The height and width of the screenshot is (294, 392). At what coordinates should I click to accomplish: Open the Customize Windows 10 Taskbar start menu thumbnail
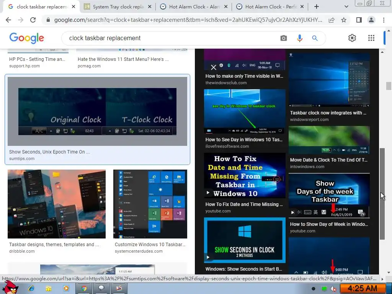coord(150,204)
